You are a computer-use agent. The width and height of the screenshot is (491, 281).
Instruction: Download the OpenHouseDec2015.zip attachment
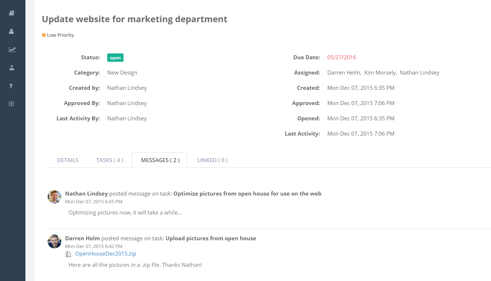105,254
